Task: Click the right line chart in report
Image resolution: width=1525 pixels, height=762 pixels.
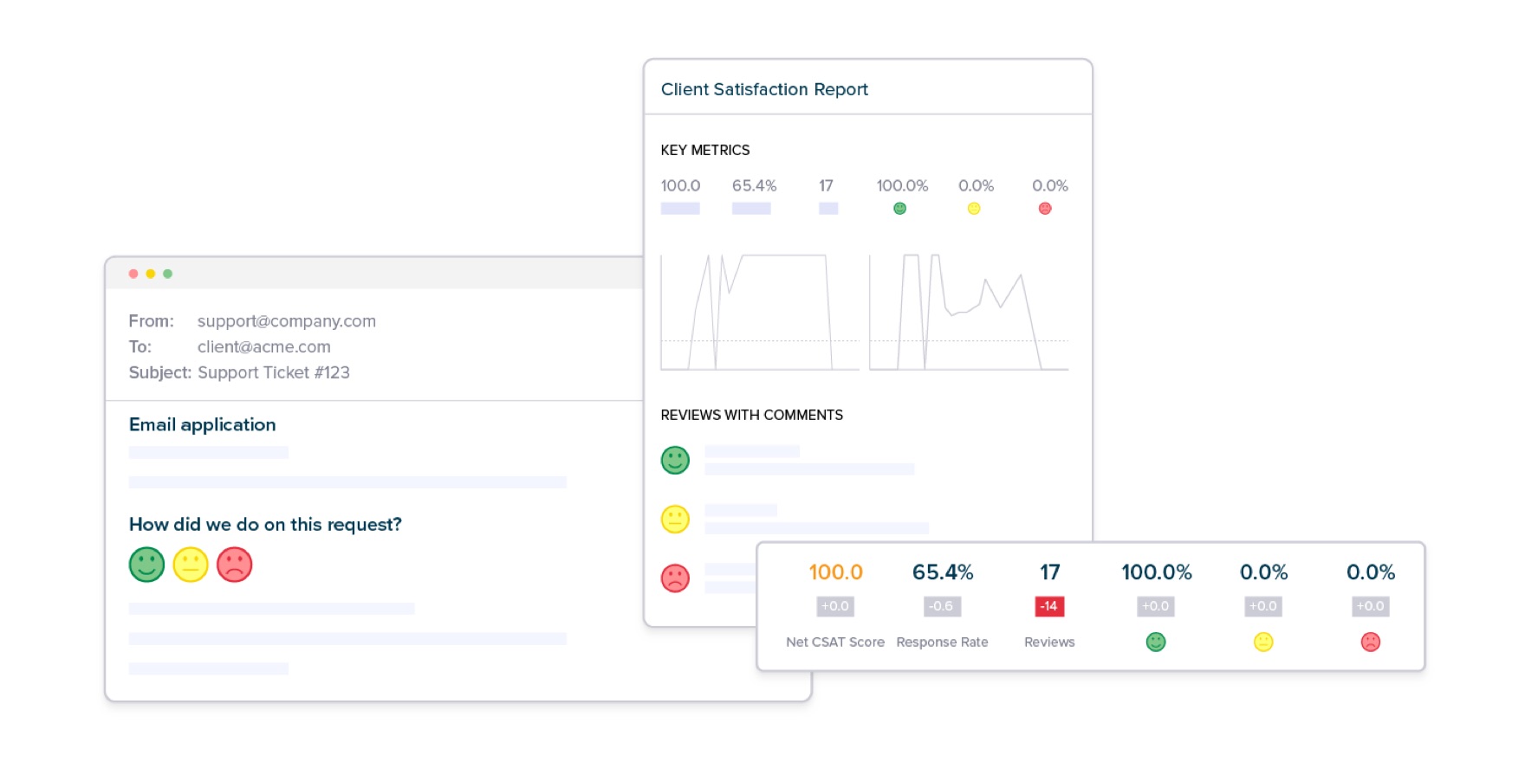Action: 969,312
